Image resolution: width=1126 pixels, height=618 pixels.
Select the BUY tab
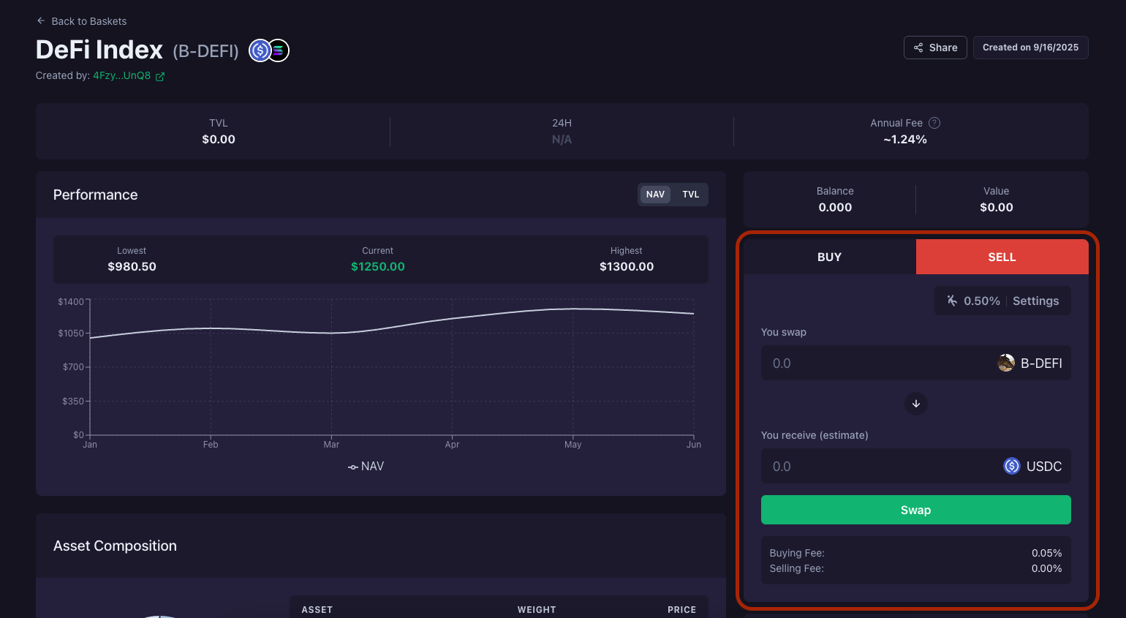tap(829, 257)
